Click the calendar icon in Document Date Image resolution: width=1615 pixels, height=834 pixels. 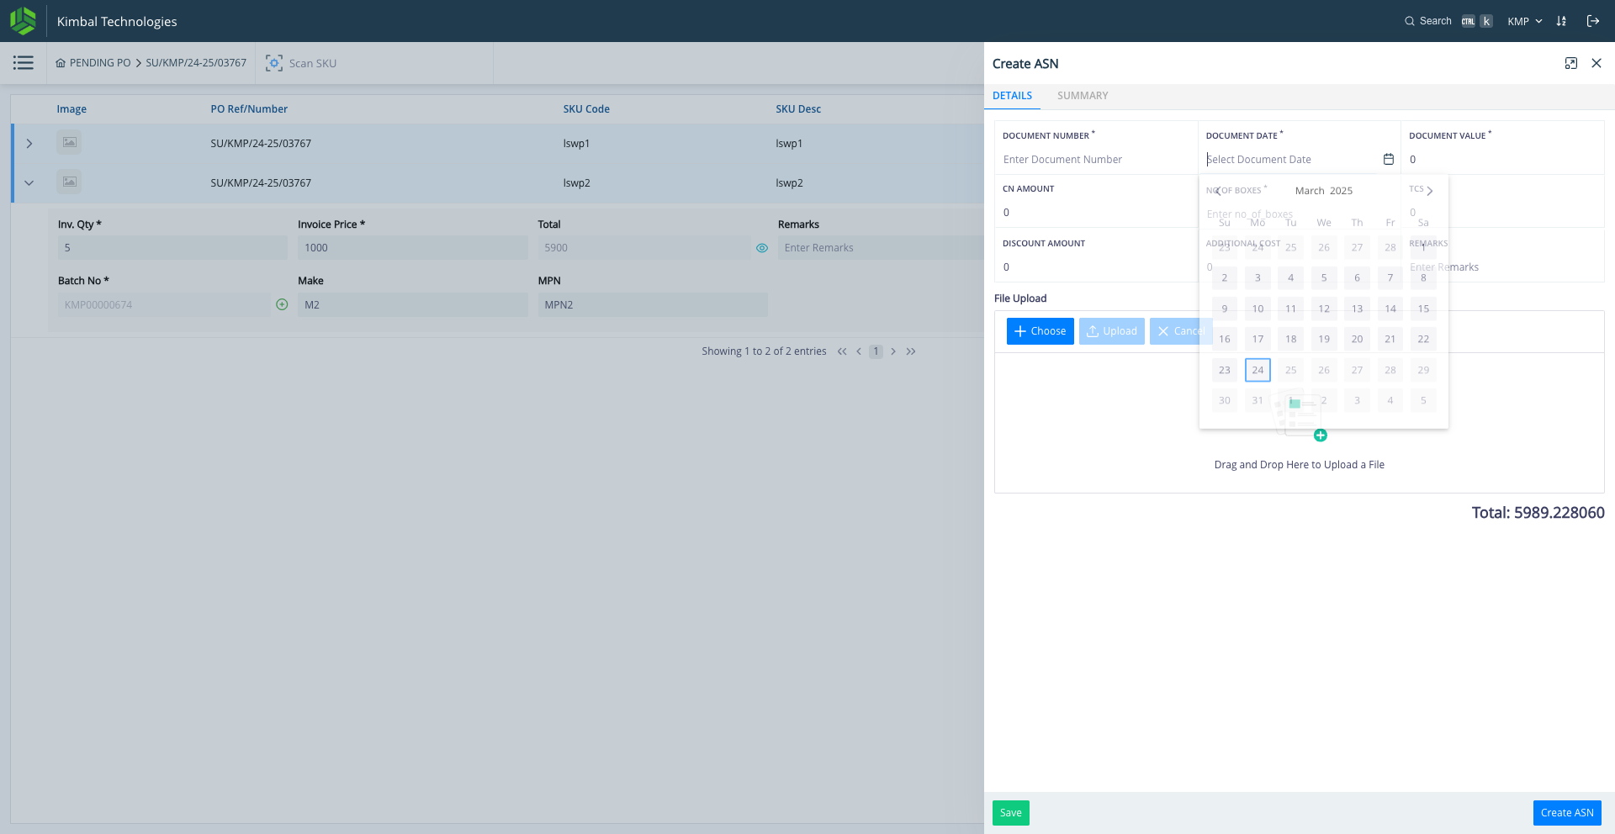(1389, 159)
